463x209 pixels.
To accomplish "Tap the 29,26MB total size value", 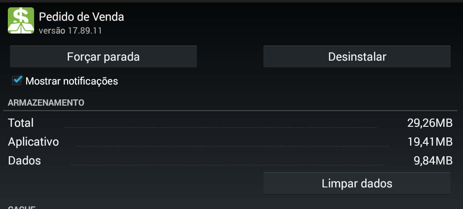I will (429, 123).
